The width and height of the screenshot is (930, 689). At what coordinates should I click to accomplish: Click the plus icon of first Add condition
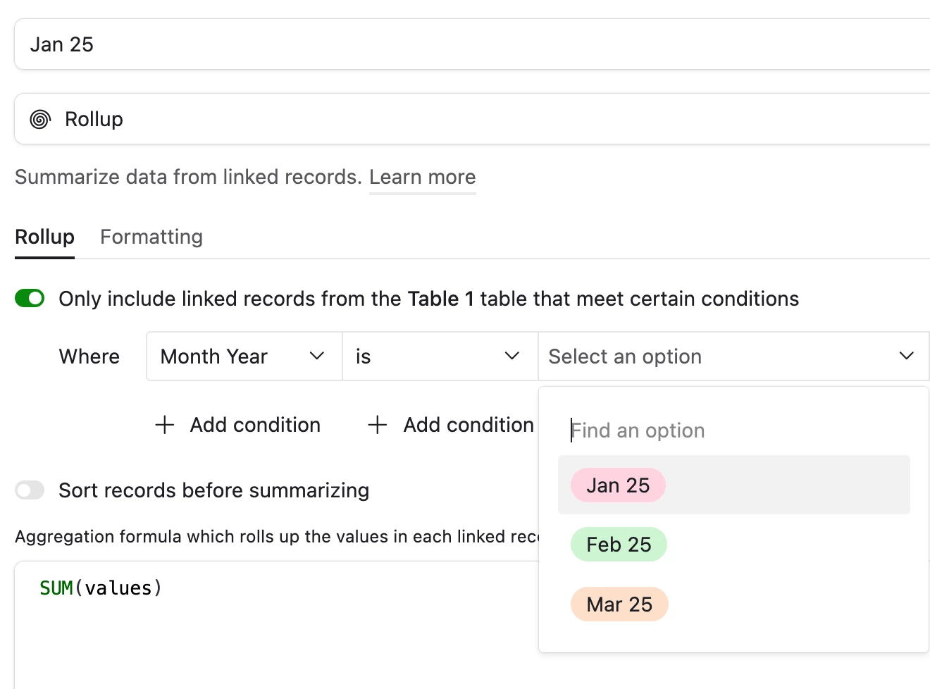tap(164, 425)
